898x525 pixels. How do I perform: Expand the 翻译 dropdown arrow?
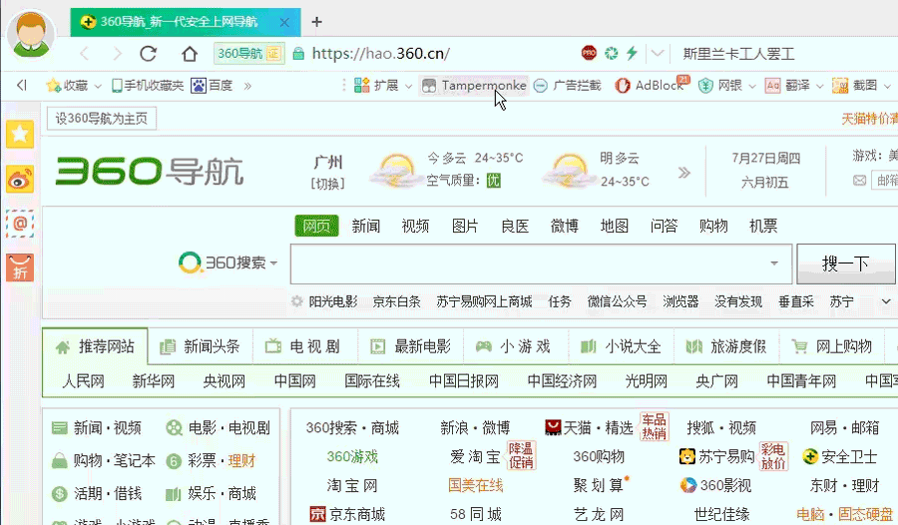[819, 86]
